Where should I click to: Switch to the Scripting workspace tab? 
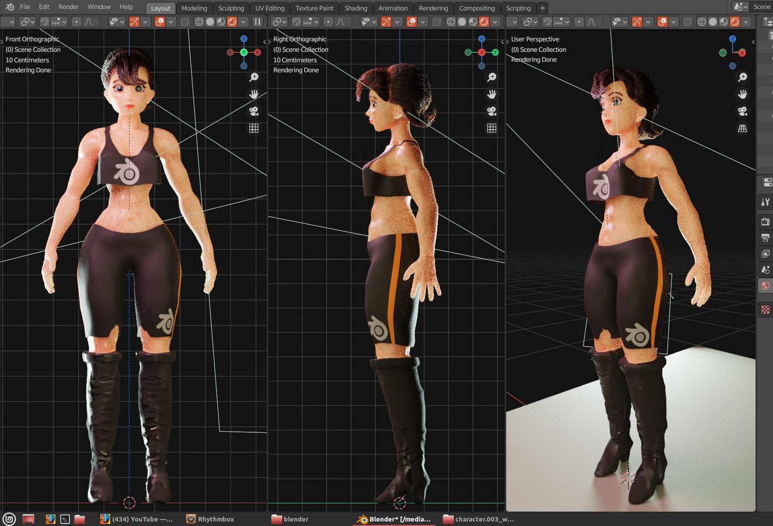518,8
